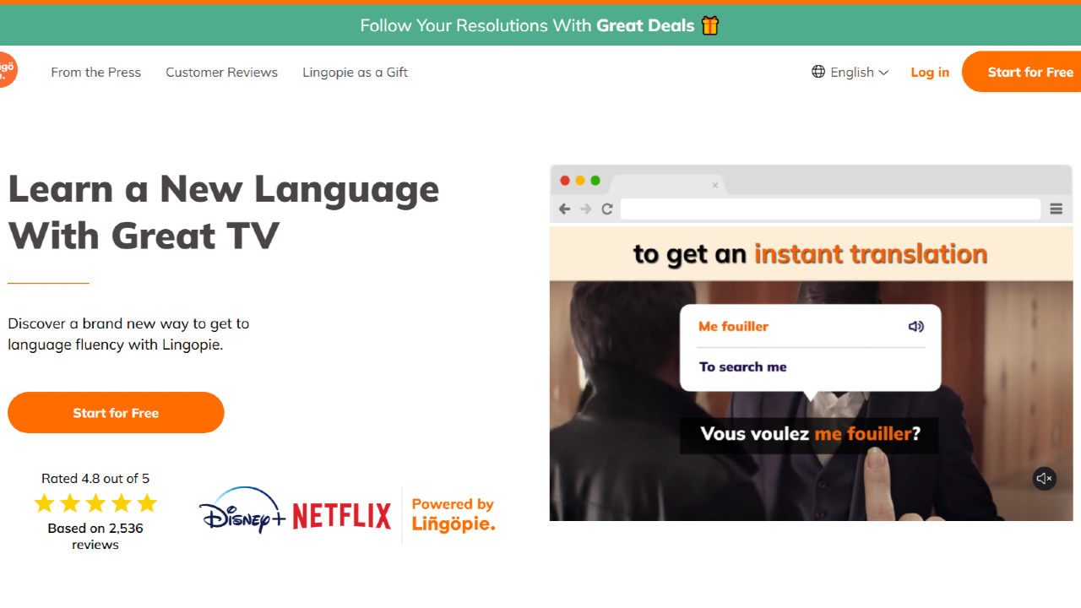Click the mock browser's hamburger menu icon
The width and height of the screenshot is (1081, 608).
(1056, 209)
